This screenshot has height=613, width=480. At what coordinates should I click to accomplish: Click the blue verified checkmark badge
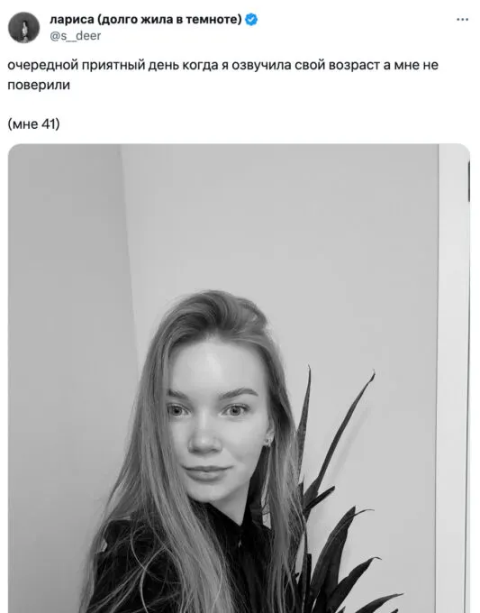pyautogui.click(x=251, y=19)
